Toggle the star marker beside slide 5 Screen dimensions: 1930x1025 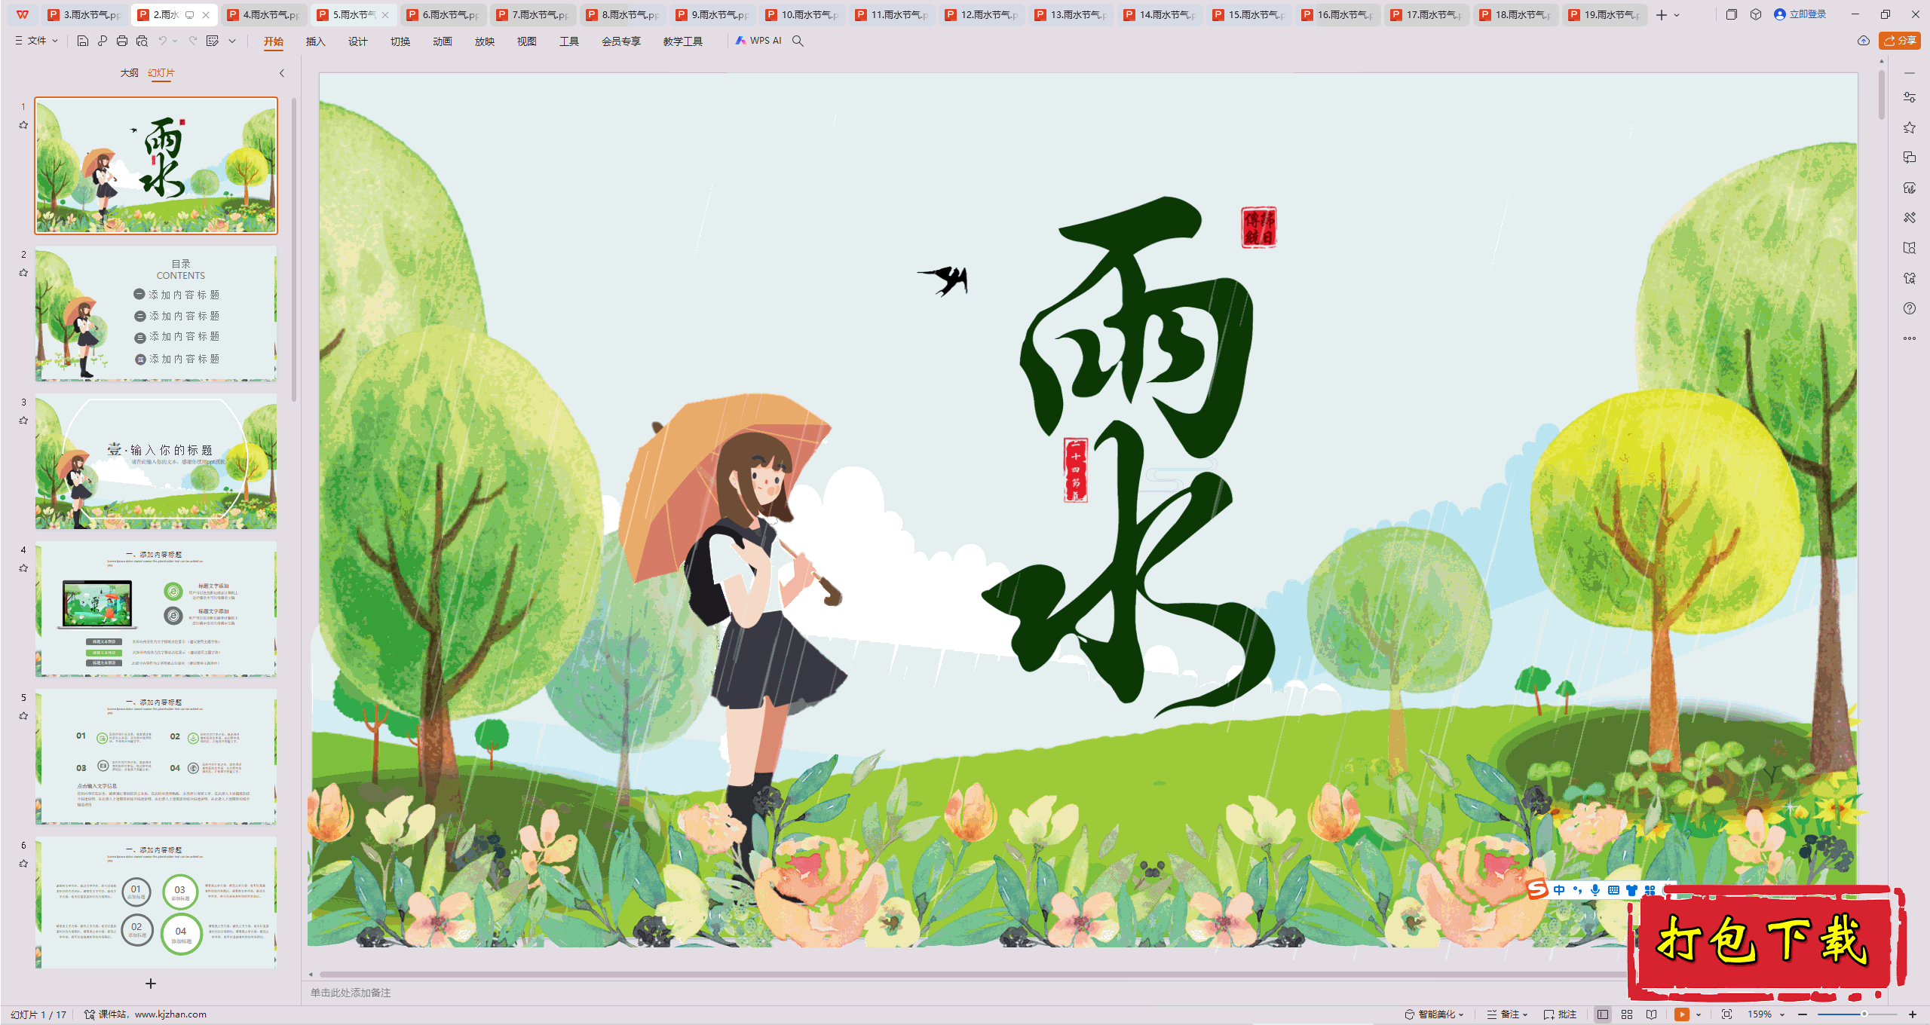coord(23,716)
